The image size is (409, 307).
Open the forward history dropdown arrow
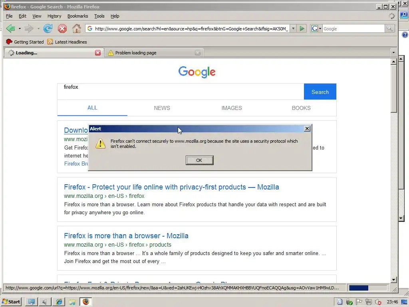click(38, 28)
